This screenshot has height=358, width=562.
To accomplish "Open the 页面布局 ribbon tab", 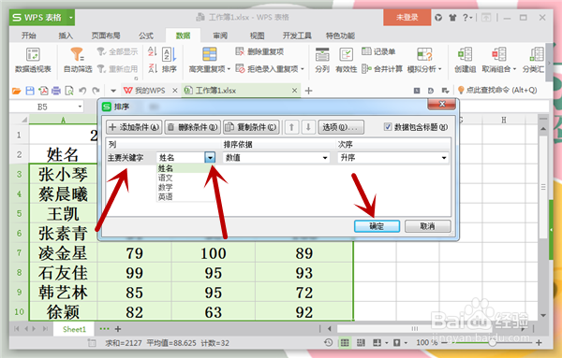I will click(x=106, y=36).
